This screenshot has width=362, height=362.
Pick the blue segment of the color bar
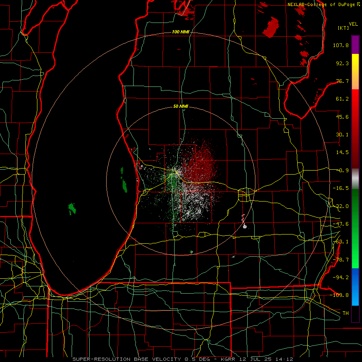click(x=355, y=287)
